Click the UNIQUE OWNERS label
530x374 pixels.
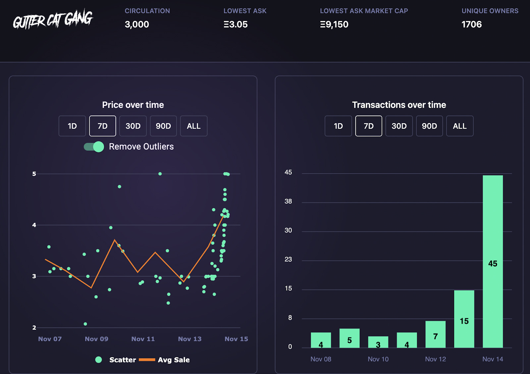(490, 11)
